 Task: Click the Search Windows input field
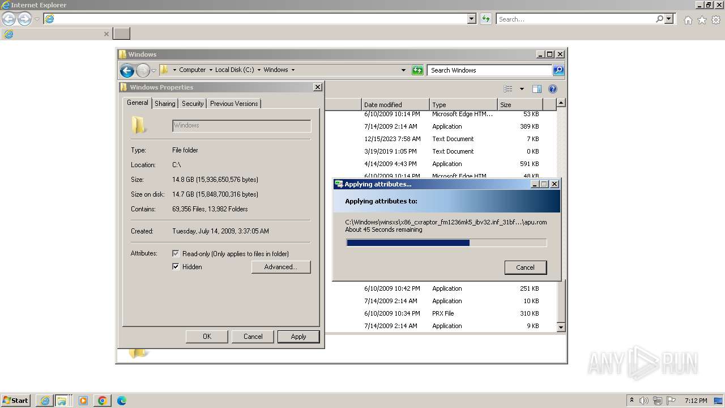click(490, 70)
